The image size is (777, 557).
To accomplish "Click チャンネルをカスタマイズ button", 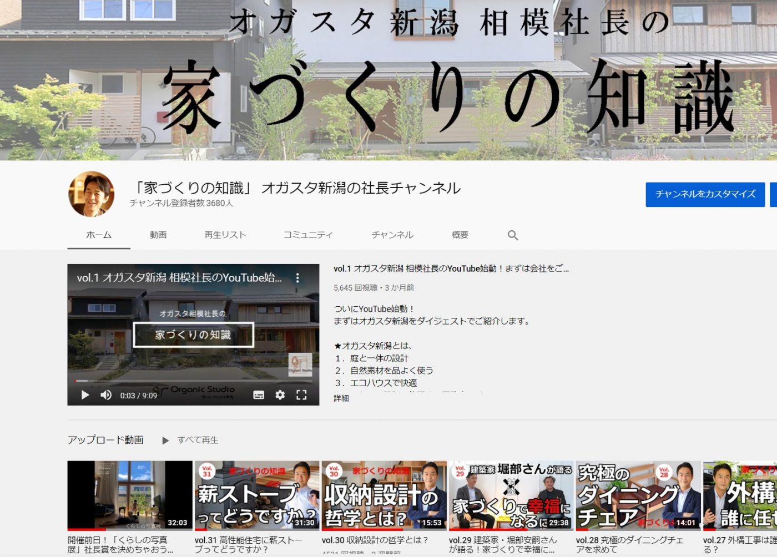I will click(705, 194).
